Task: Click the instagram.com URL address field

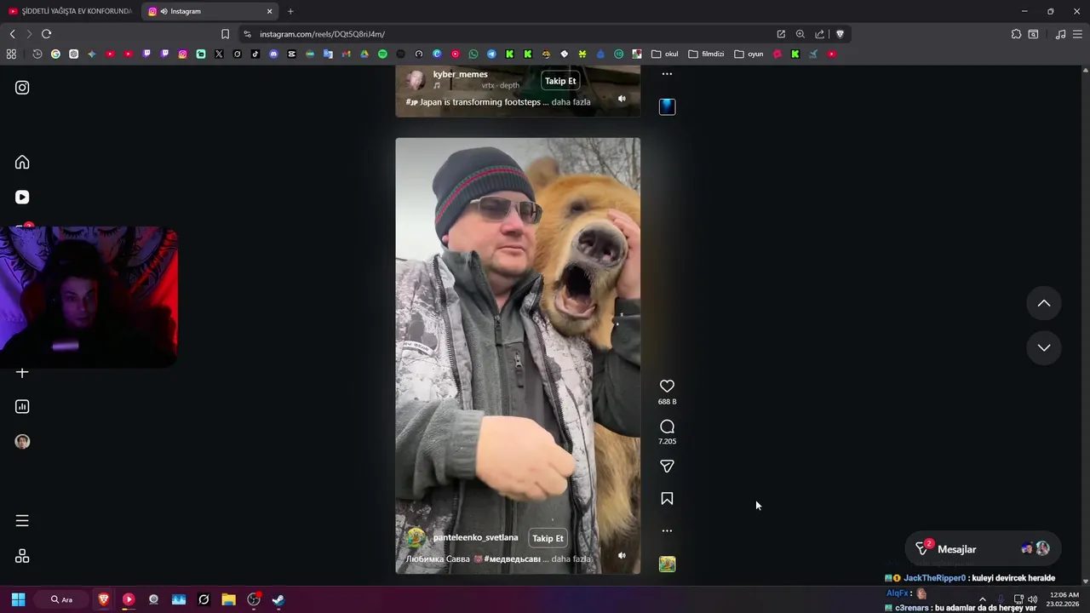Action: point(502,34)
